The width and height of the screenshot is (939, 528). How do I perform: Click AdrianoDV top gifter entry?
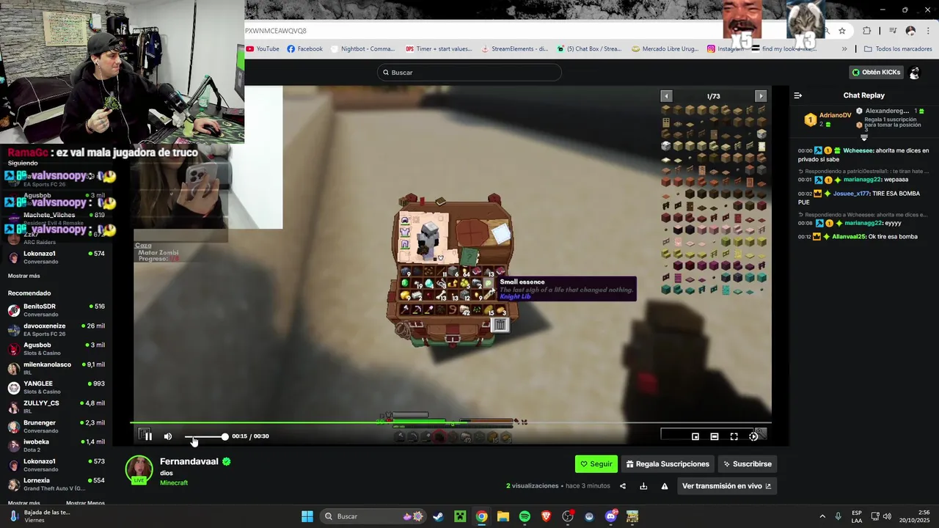pyautogui.click(x=827, y=120)
